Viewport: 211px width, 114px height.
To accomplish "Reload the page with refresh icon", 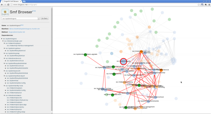I will tap(8, 4).
